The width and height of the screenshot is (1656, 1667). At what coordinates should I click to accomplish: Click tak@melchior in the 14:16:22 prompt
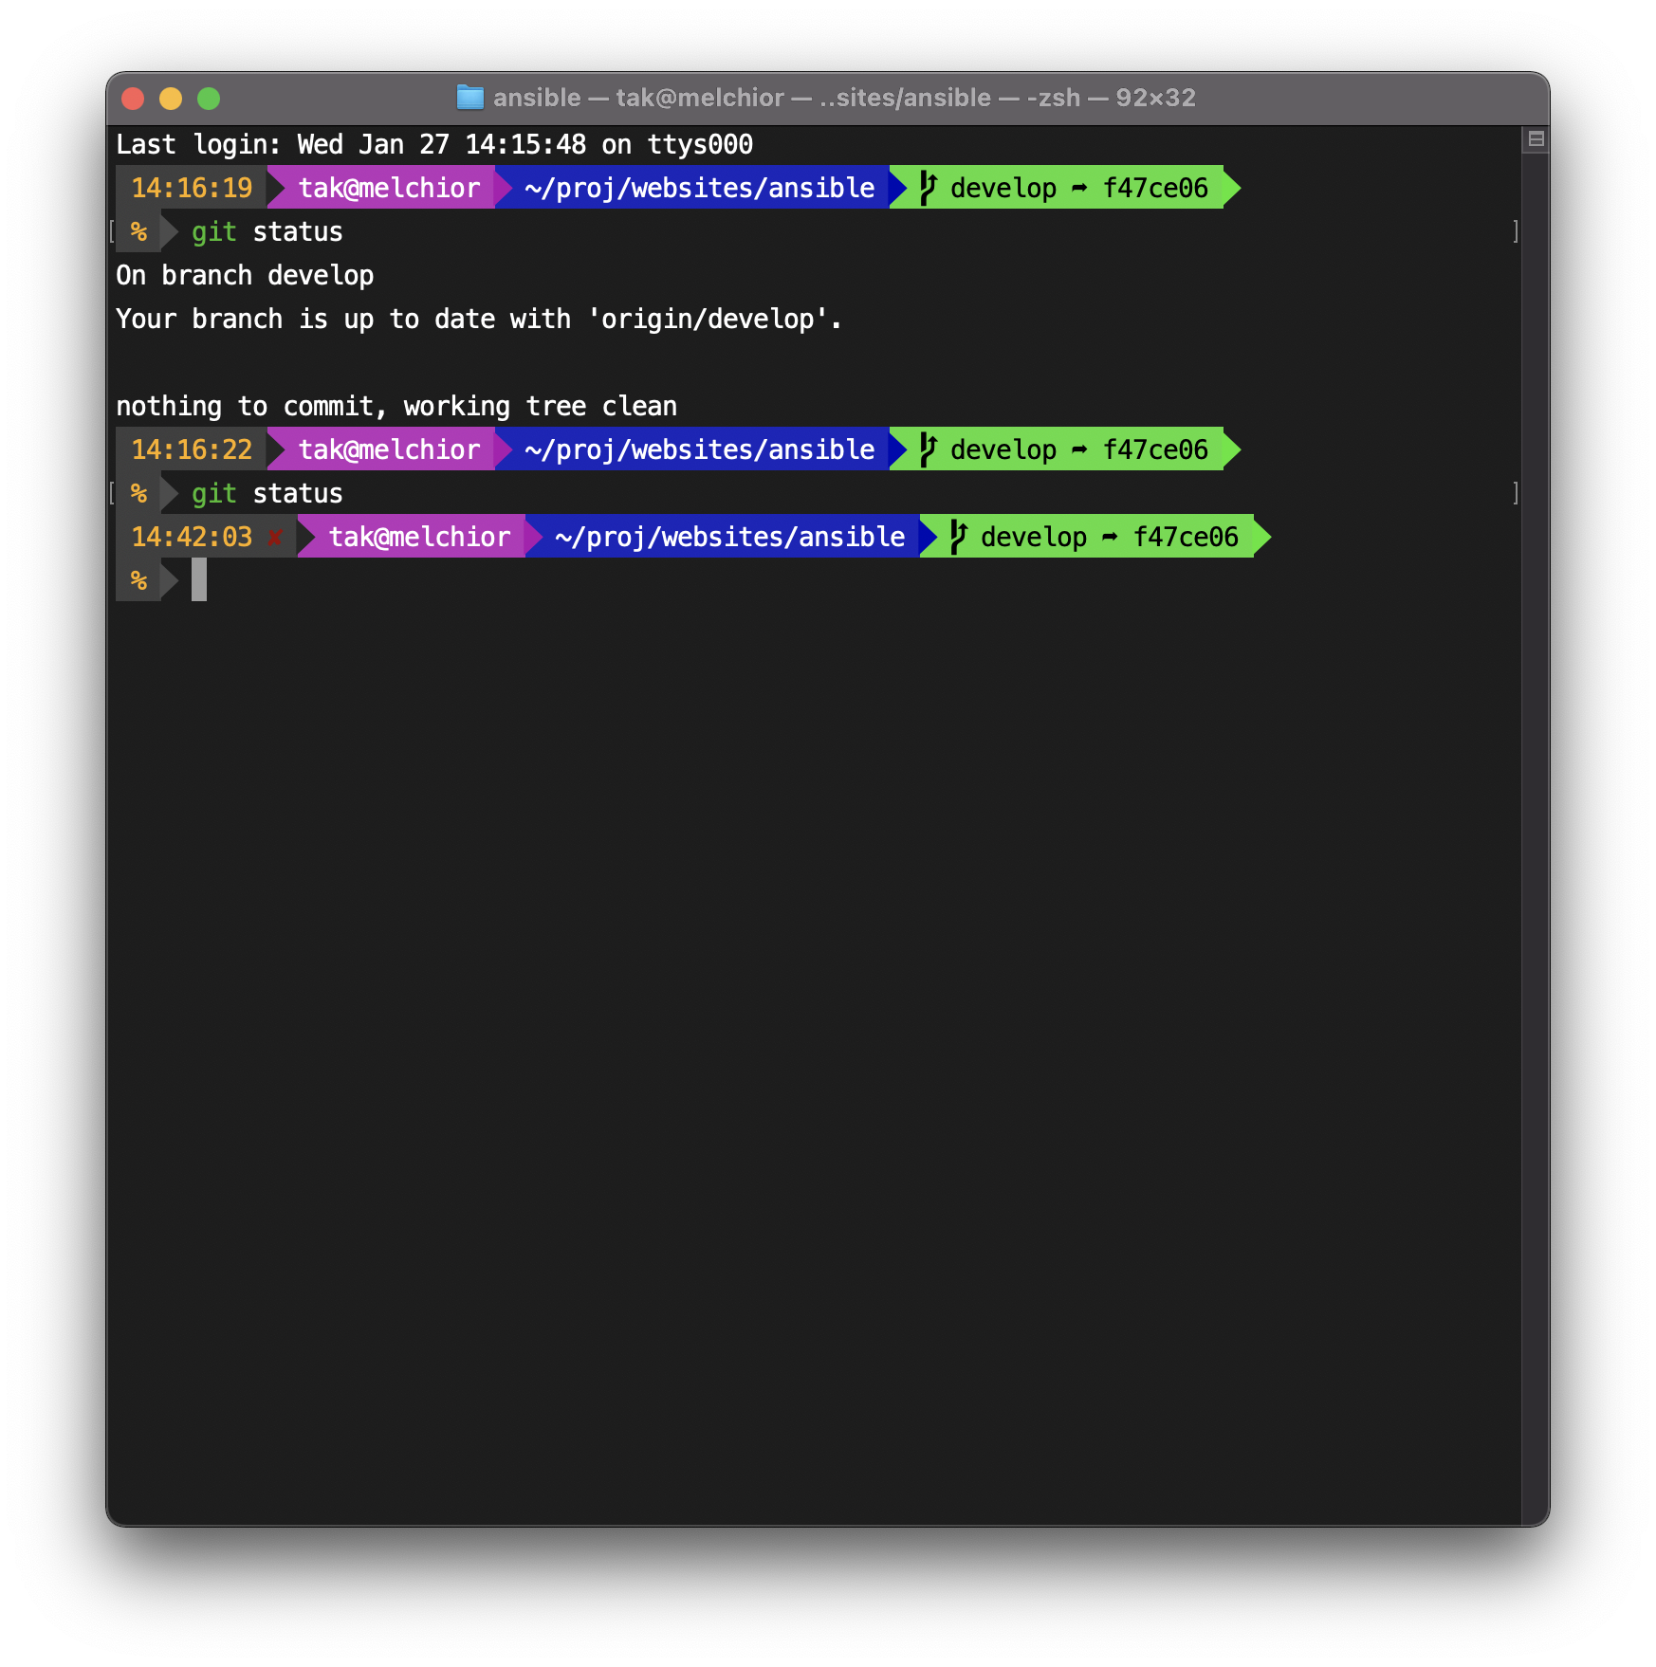pyautogui.click(x=390, y=449)
